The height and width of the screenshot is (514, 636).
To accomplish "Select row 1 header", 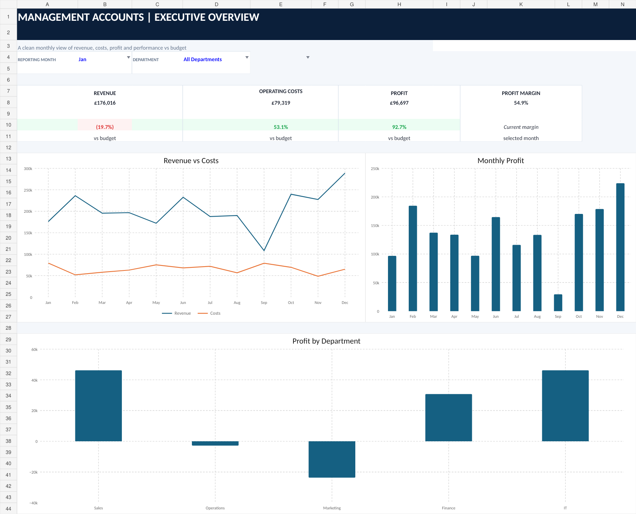I will 8,17.
